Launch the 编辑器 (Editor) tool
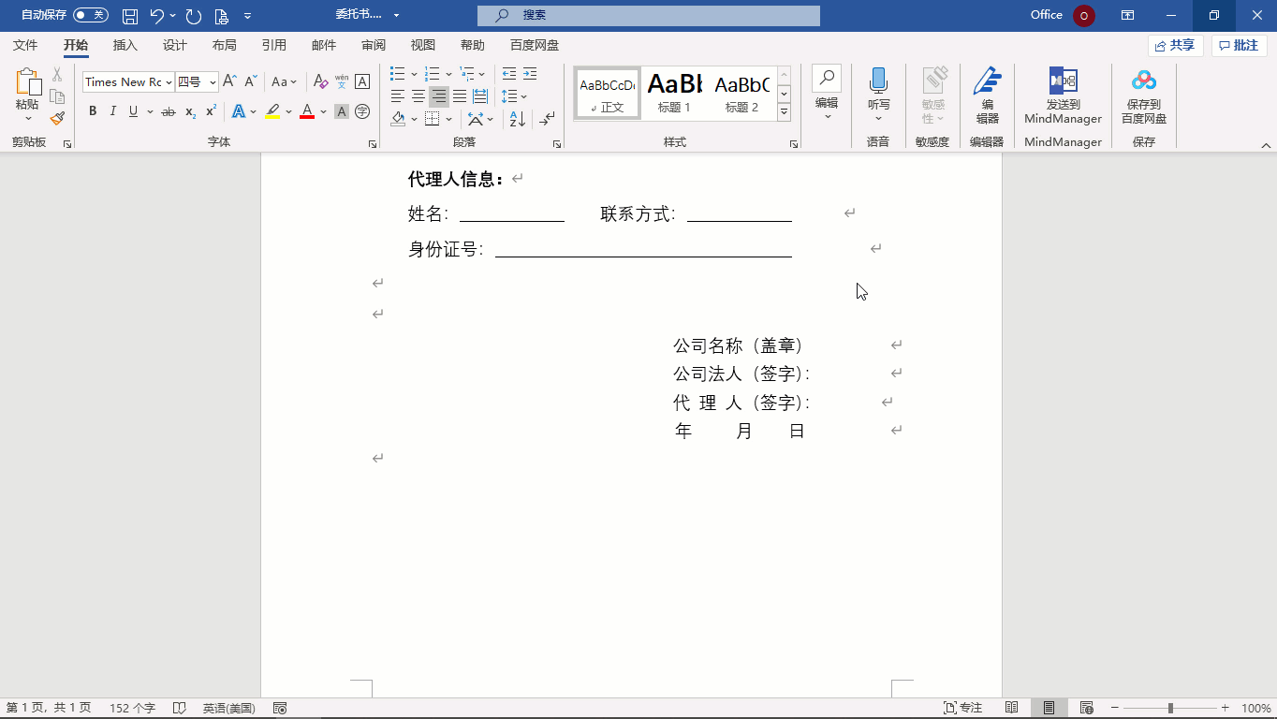This screenshot has width=1277, height=719. [986, 94]
